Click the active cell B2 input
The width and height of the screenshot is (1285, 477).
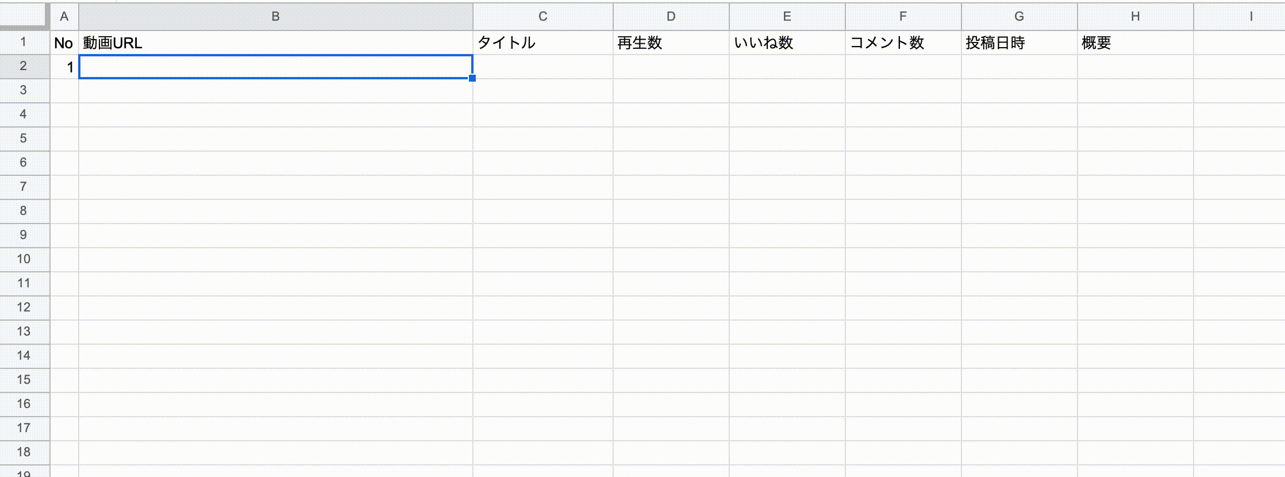click(276, 67)
